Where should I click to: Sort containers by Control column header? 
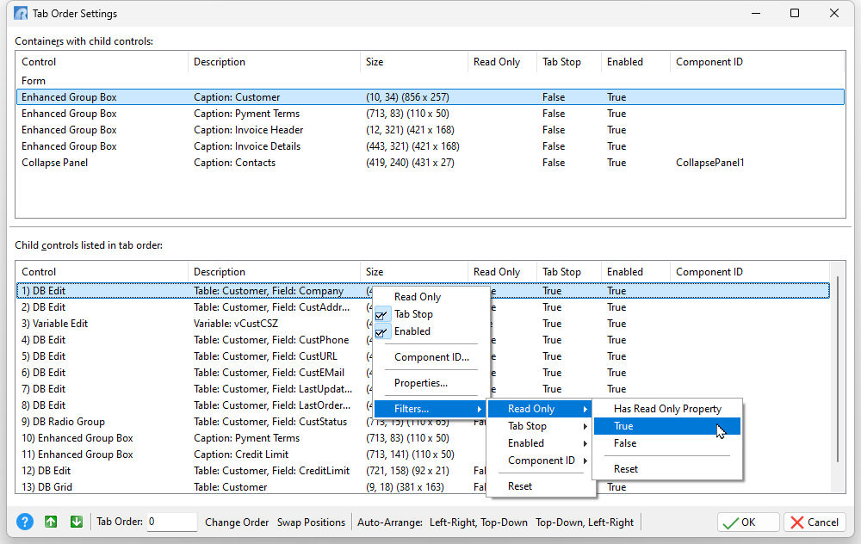tap(102, 62)
